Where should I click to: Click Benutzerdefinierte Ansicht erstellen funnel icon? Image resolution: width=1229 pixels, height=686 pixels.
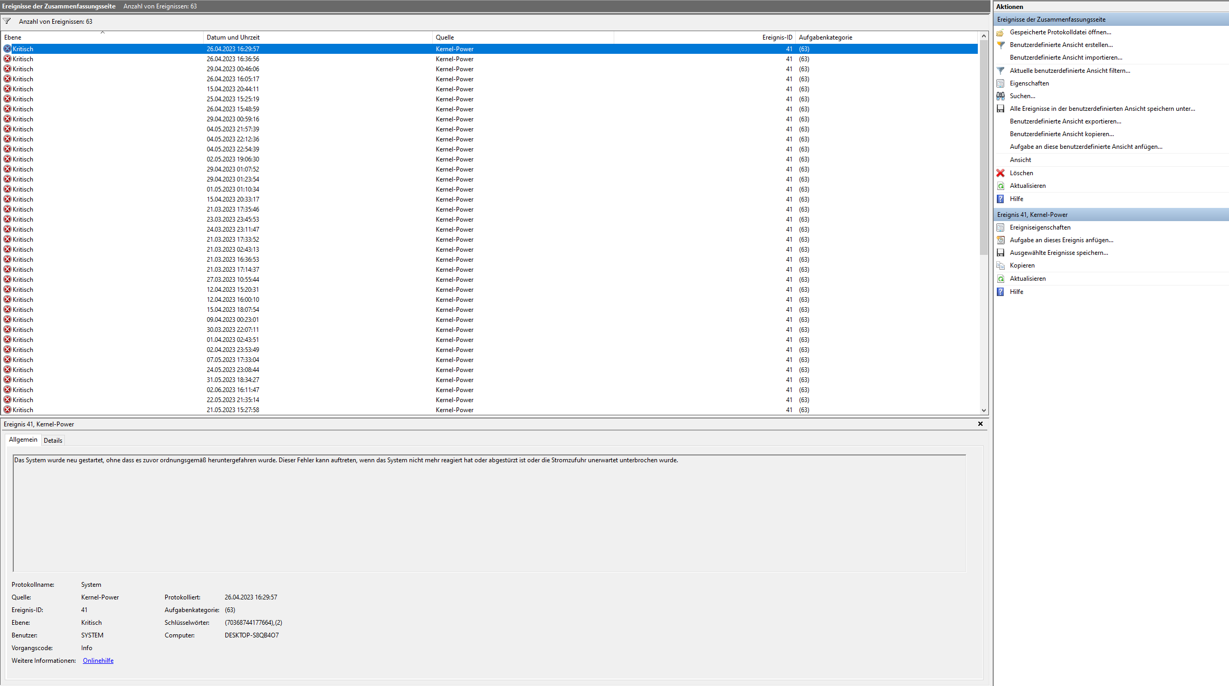[1001, 45]
